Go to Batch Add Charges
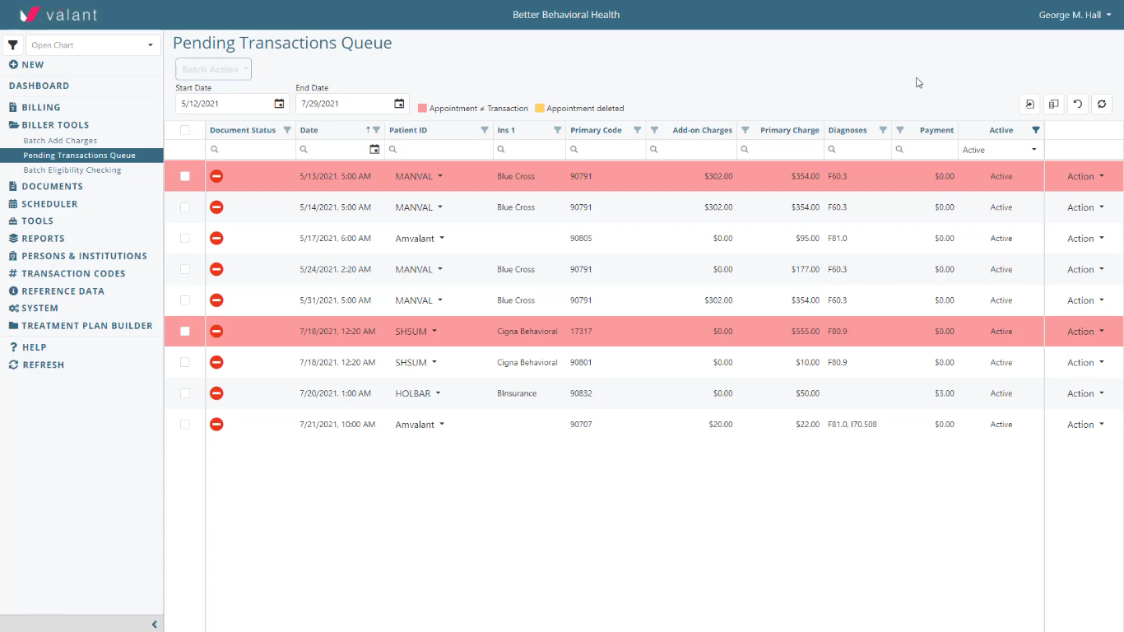The image size is (1124, 632). point(60,141)
